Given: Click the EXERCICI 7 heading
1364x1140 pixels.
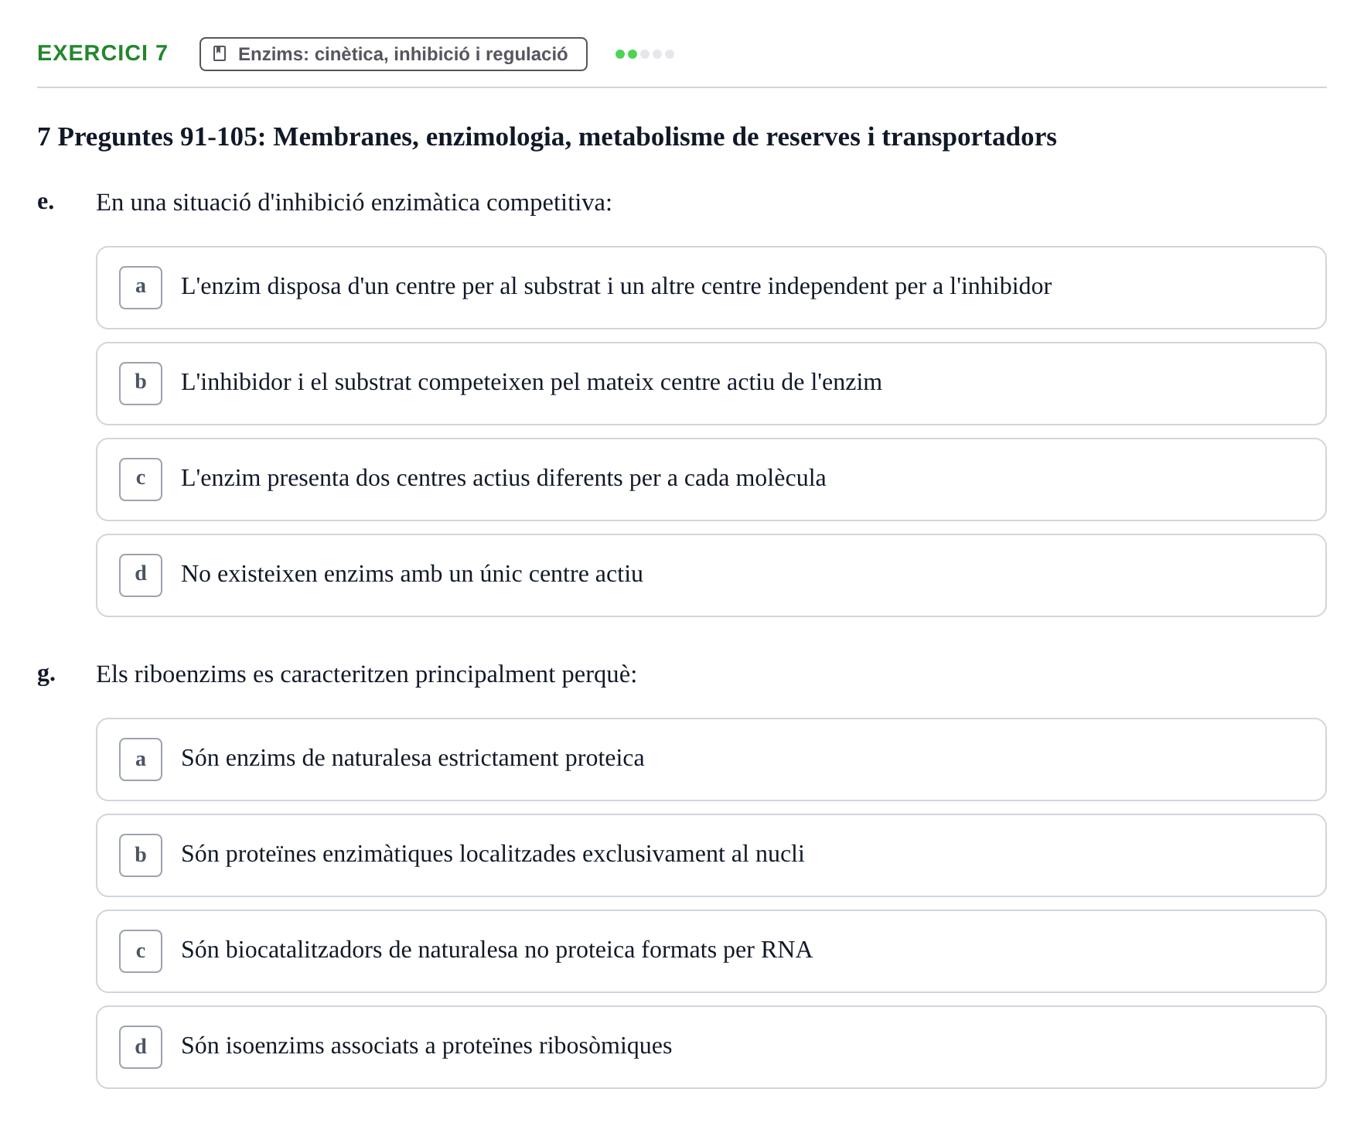Looking at the screenshot, I should (102, 53).
